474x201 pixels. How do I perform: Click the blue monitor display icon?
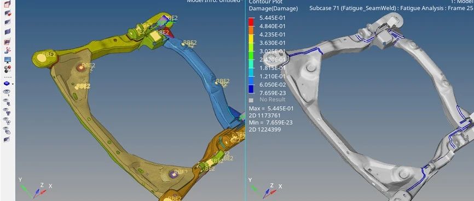8,60
